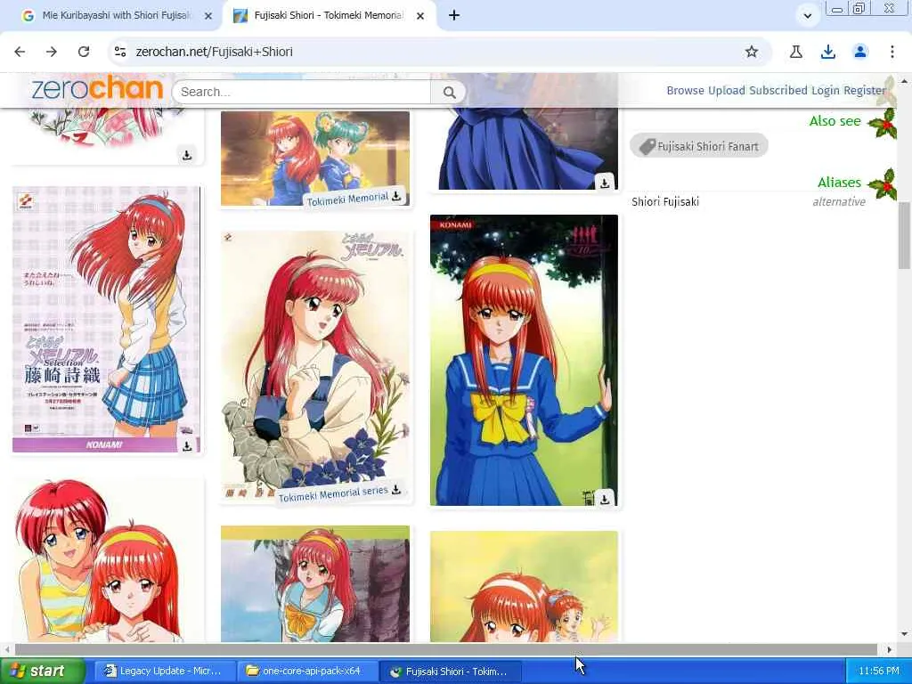This screenshot has height=684, width=912.
Task: Open the Login link
Action: tap(826, 90)
